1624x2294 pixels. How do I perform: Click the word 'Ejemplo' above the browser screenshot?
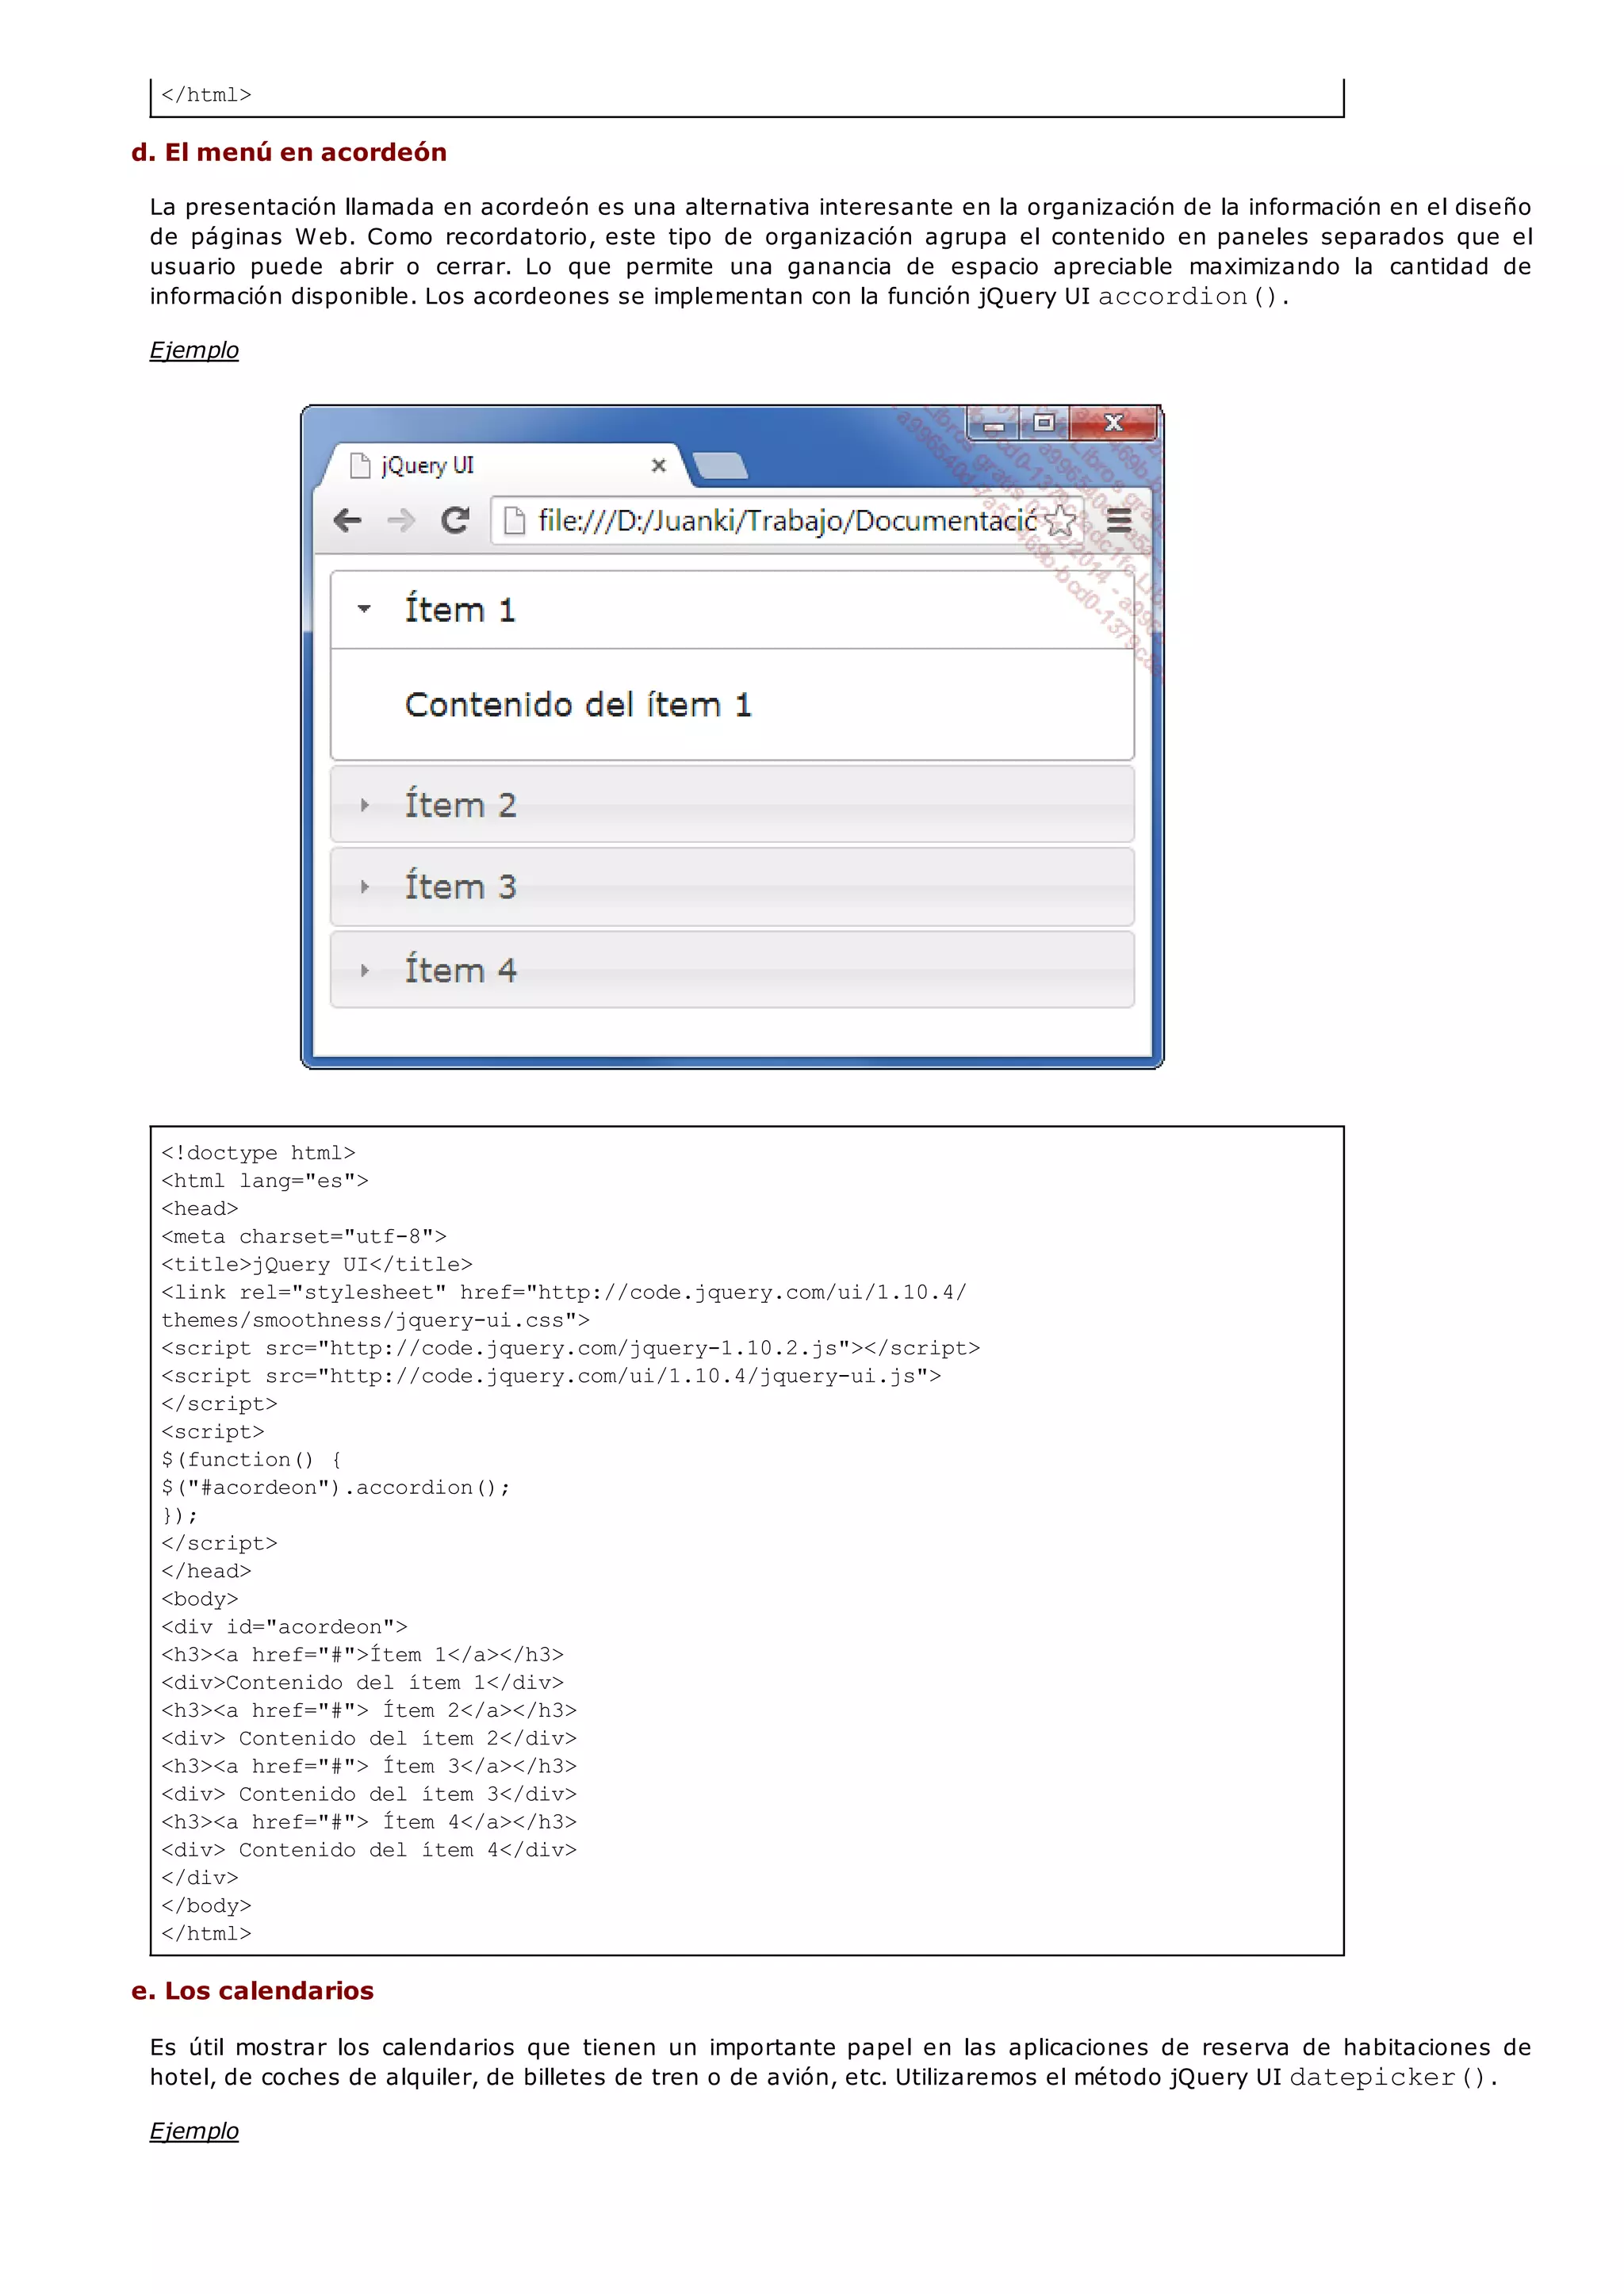(x=194, y=350)
